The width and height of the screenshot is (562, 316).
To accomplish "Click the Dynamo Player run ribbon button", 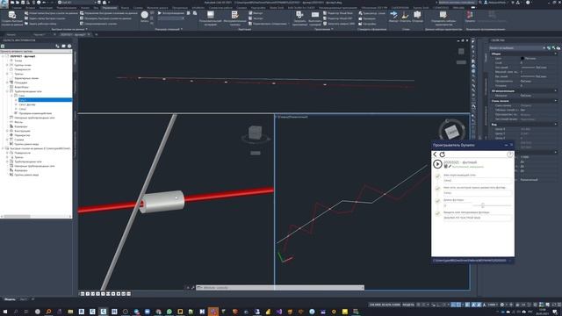I will pyautogui.click(x=492, y=16).
